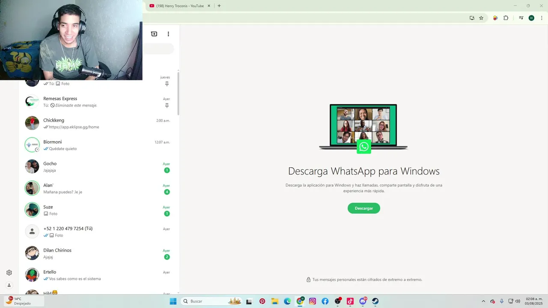Open WhatsApp settings gear icon
The width and height of the screenshot is (548, 308).
pos(9,272)
